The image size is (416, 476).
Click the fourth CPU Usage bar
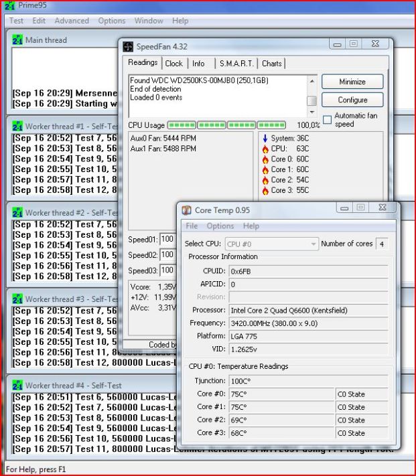(x=271, y=125)
